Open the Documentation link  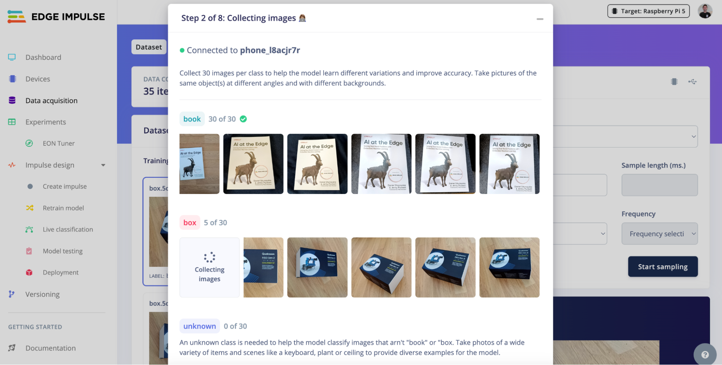[x=51, y=348]
